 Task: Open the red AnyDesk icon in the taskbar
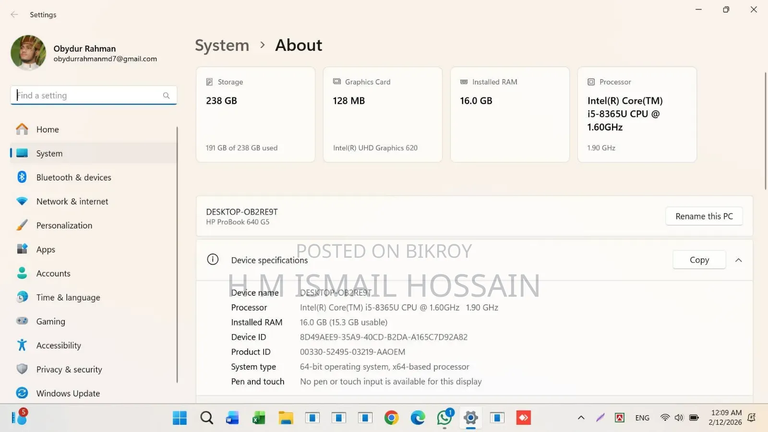(523, 418)
